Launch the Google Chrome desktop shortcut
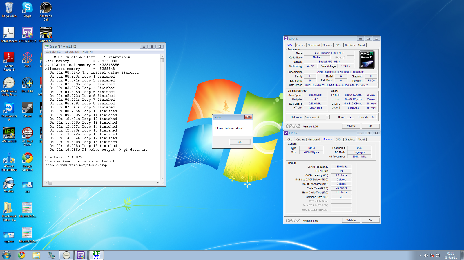The height and width of the screenshot is (260, 464). click(27, 162)
